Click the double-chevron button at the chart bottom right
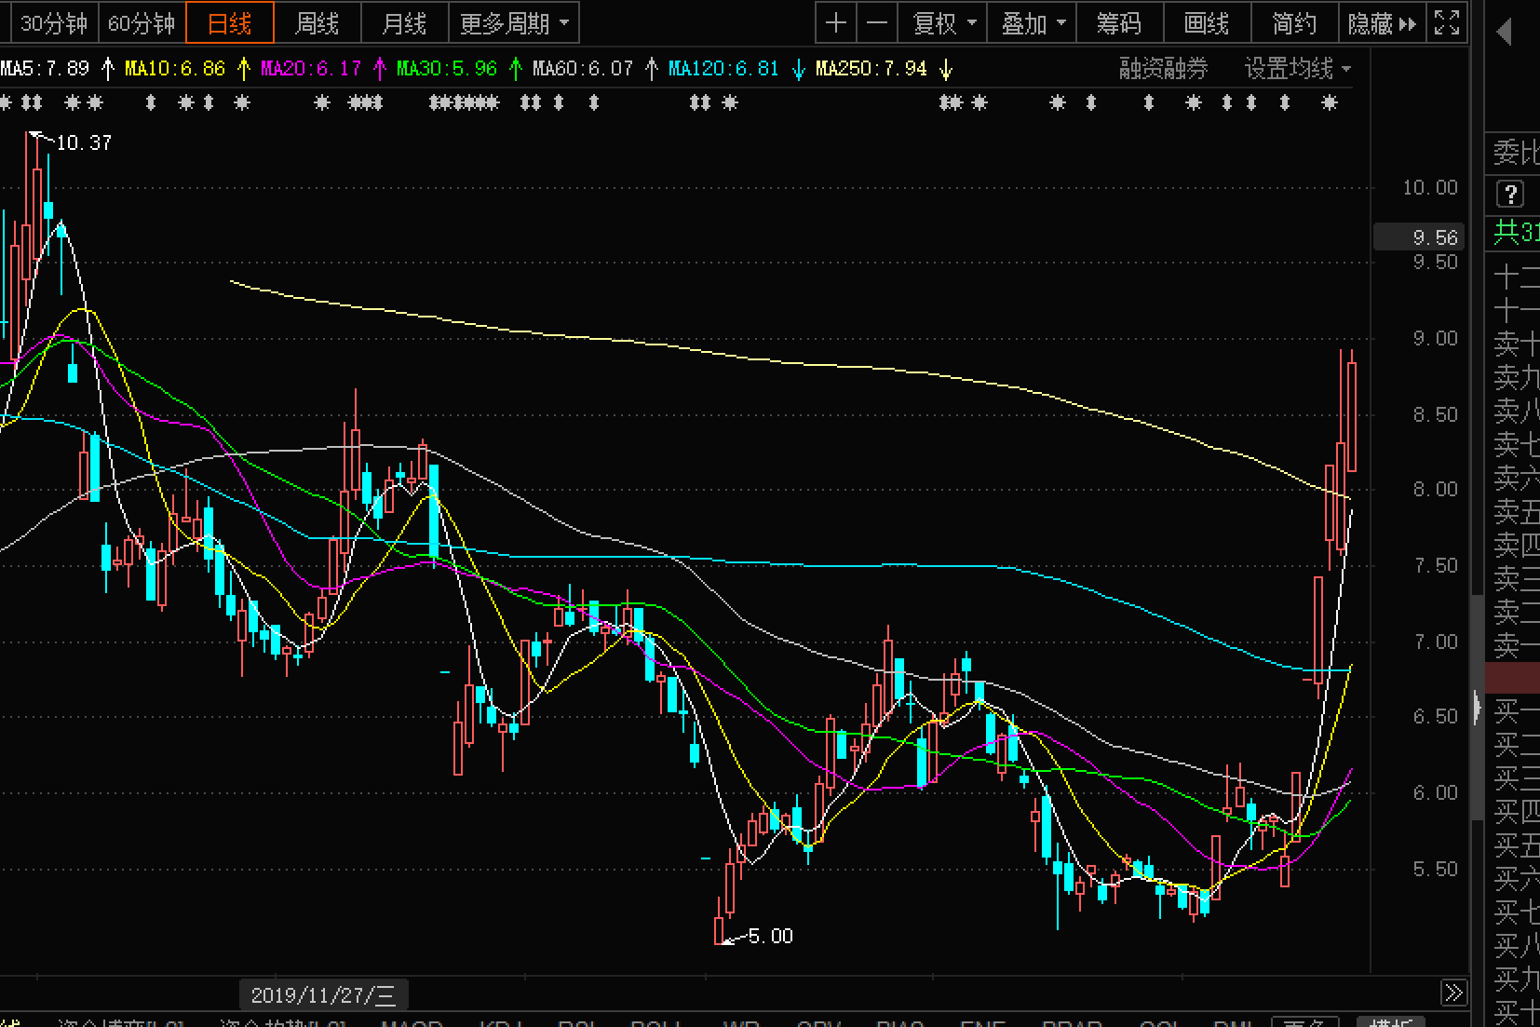 click(x=1453, y=993)
